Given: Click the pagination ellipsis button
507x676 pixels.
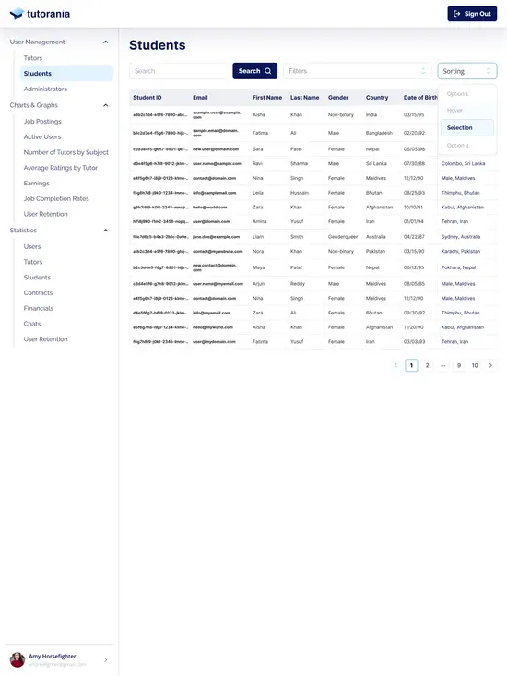Looking at the screenshot, I should (x=442, y=365).
